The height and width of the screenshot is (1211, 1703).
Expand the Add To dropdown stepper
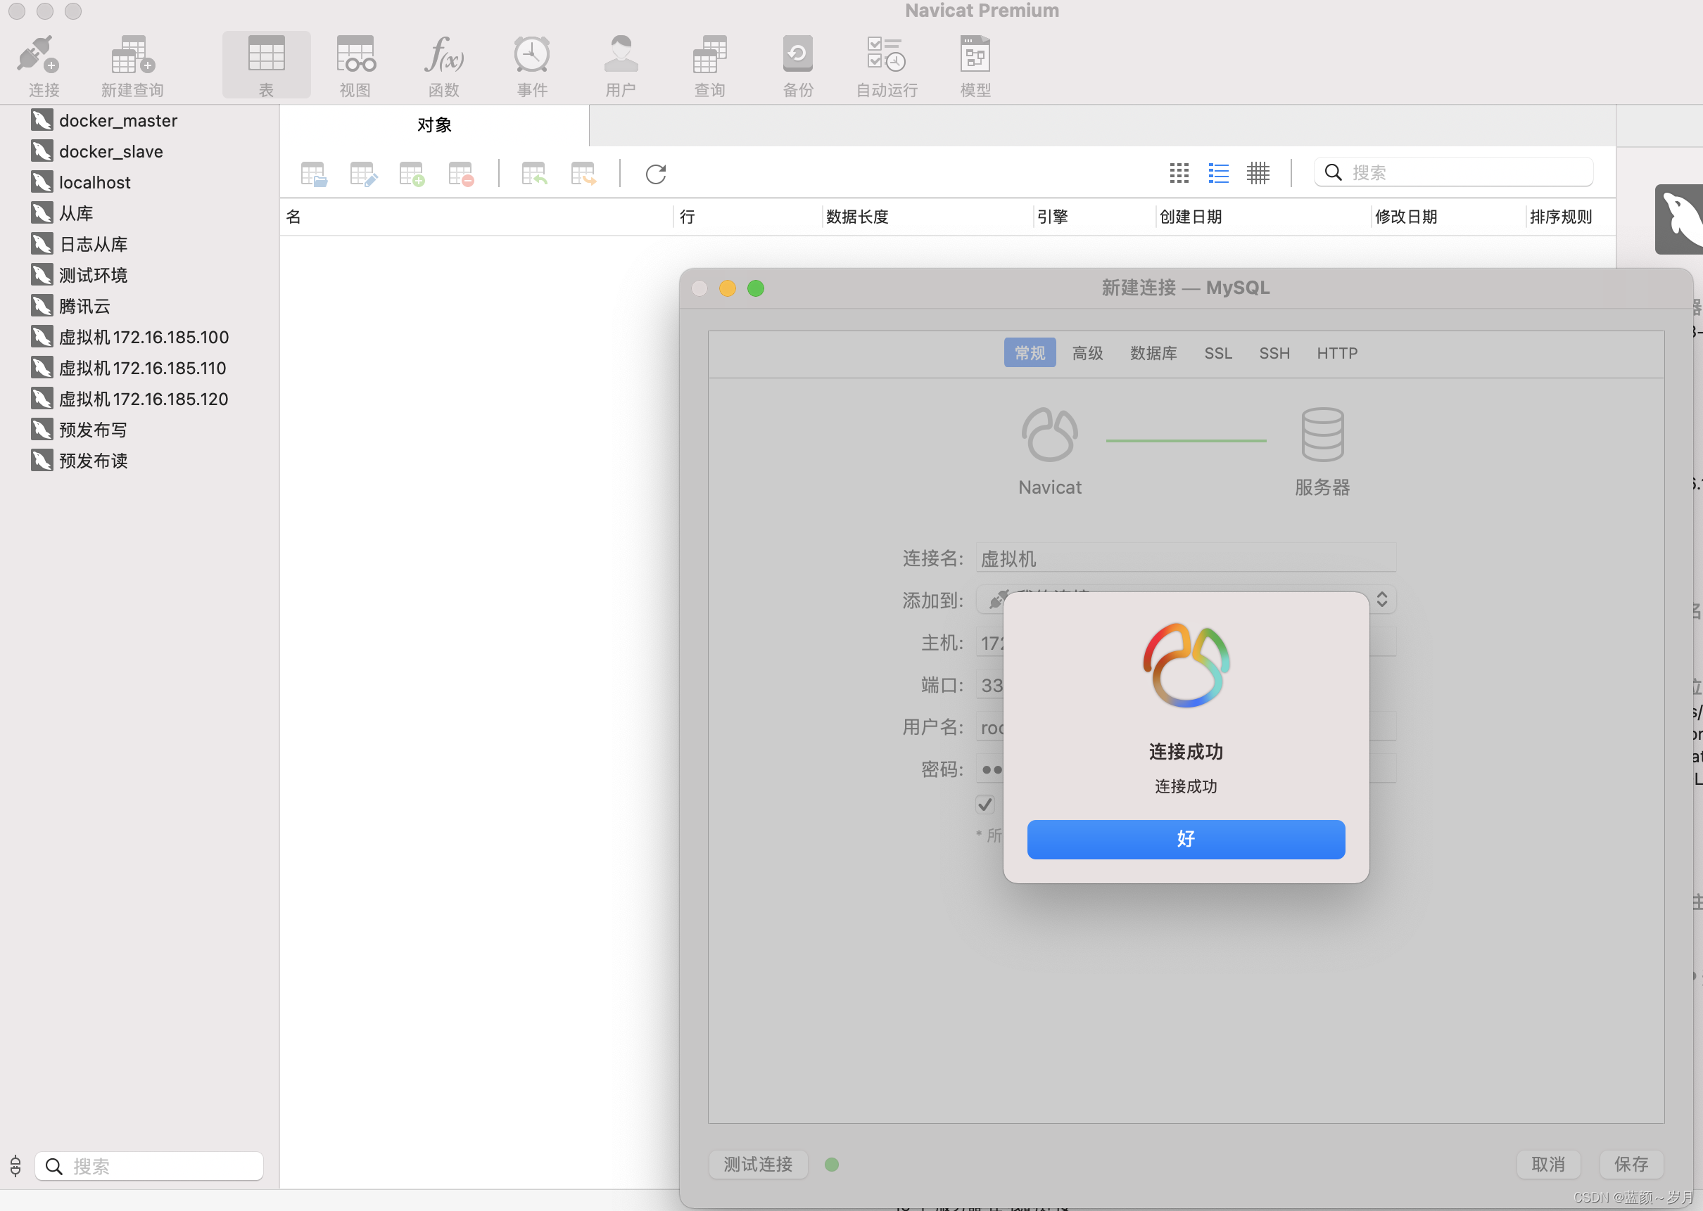click(x=1381, y=600)
